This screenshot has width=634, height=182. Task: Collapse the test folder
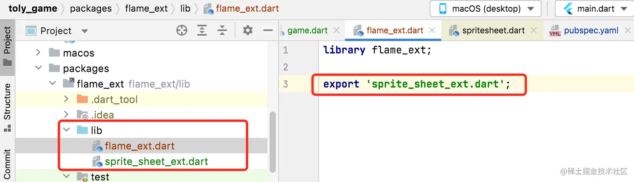66,177
